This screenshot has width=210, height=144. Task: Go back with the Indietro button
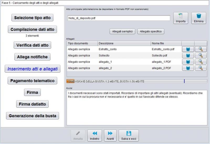[94, 135]
